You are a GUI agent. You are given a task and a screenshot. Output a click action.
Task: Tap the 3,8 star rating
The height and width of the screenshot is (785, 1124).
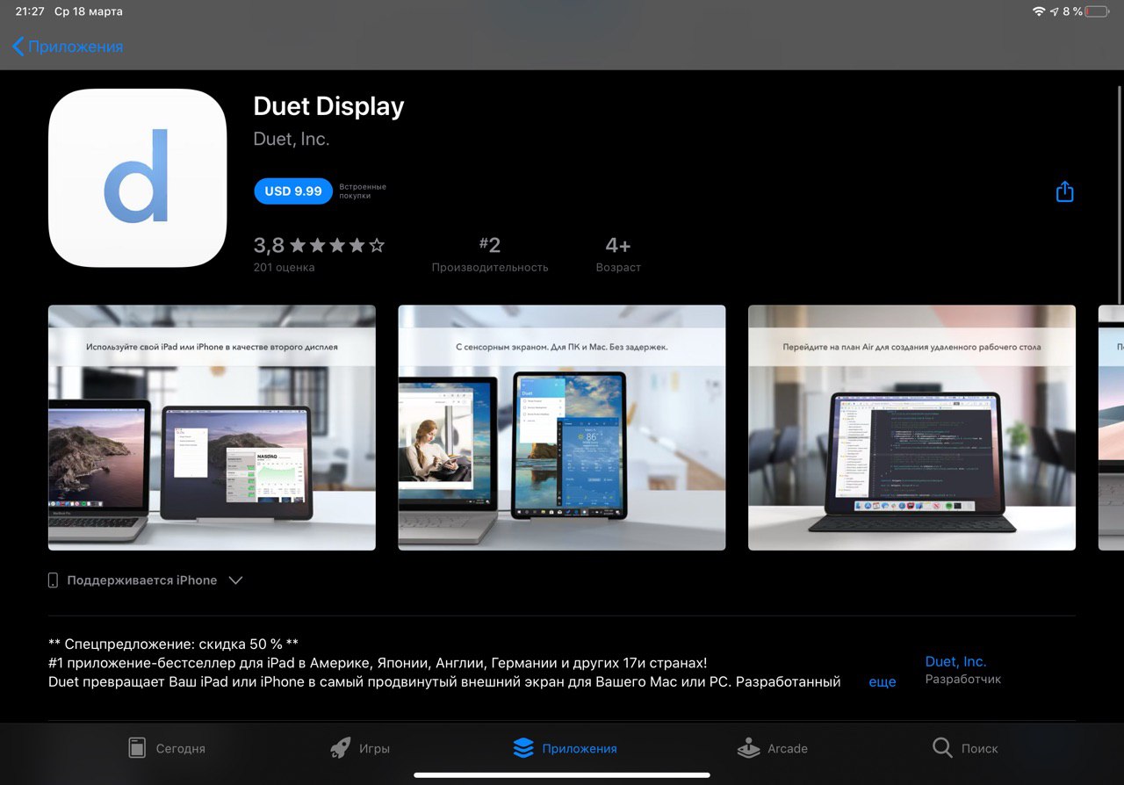tap(319, 246)
